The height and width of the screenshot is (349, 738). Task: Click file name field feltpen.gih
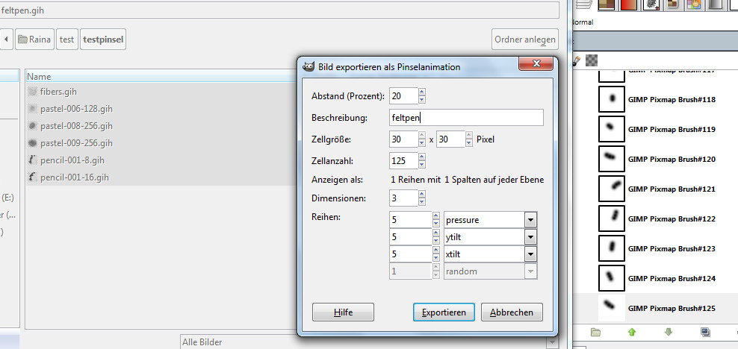point(279,10)
